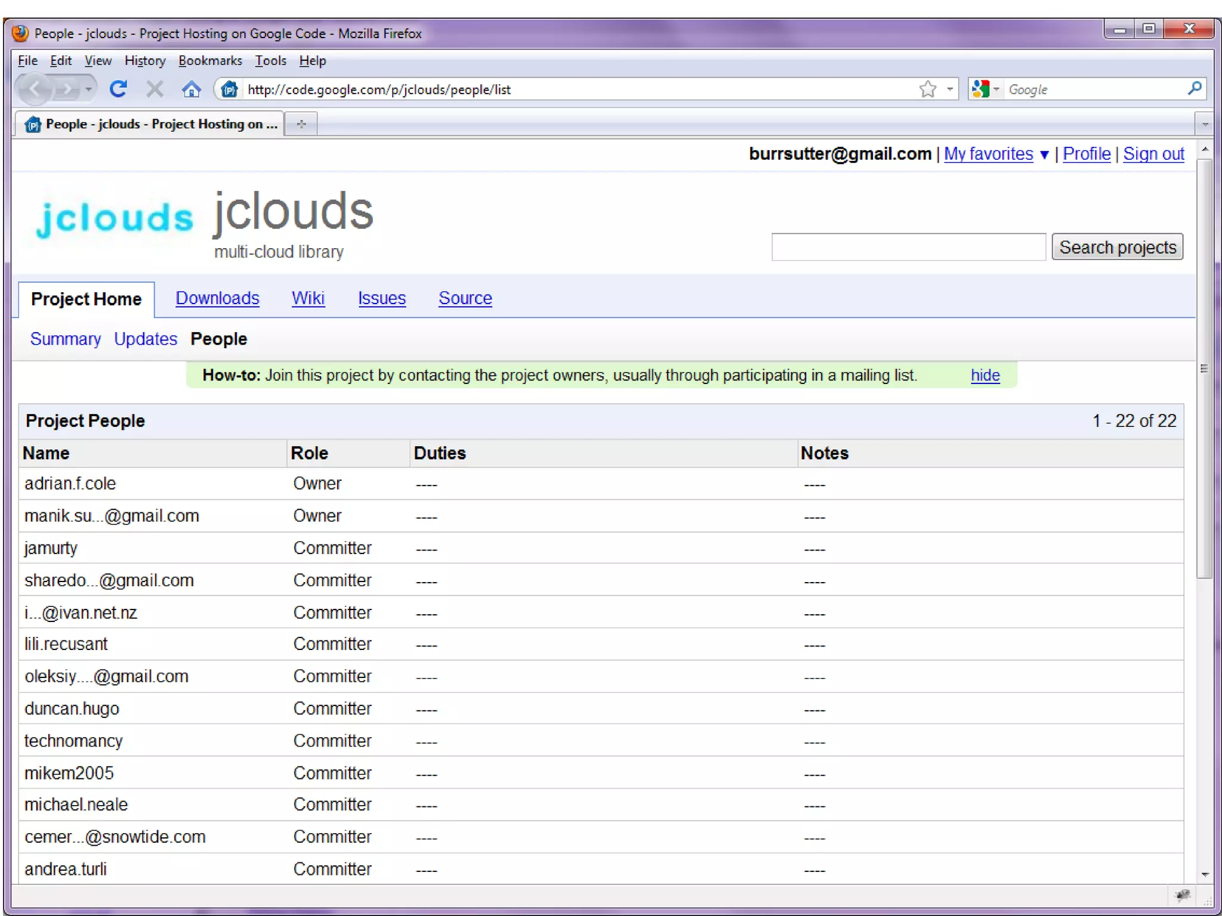
Task: Expand the My favorites dropdown arrow
Action: pos(1044,155)
